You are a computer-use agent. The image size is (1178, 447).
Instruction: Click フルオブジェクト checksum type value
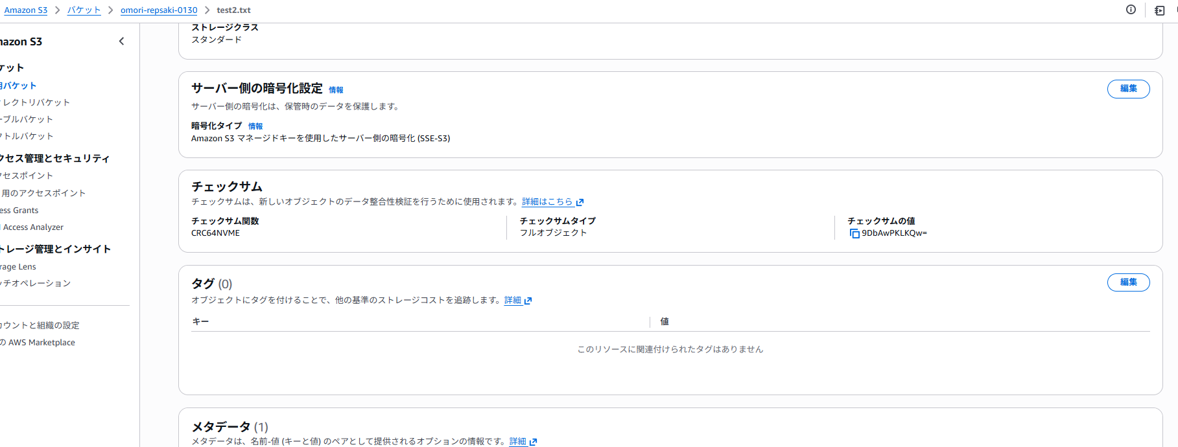[553, 233]
